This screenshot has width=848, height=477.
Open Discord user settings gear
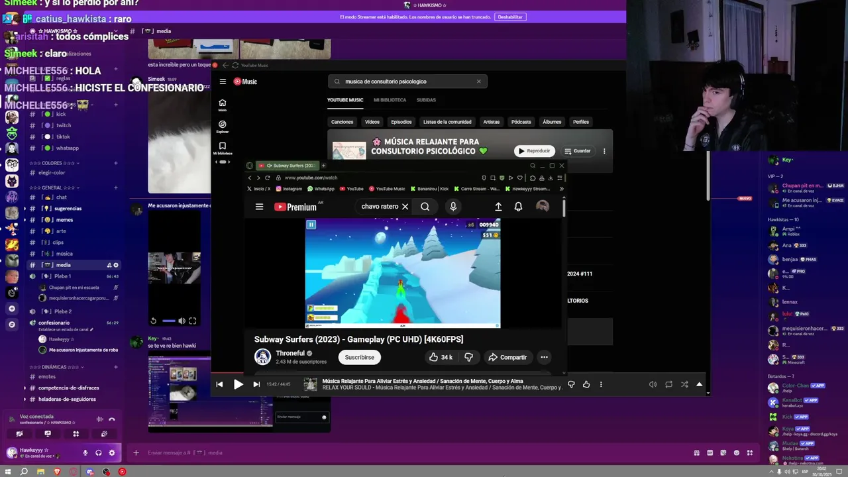pos(112,452)
